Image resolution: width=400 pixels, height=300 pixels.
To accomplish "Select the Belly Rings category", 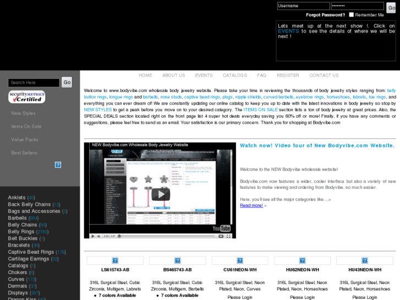I will [21, 232].
